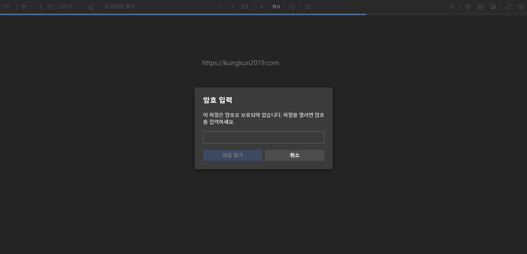
Task: Open the highlighter color dropdown
Action: point(34,7)
